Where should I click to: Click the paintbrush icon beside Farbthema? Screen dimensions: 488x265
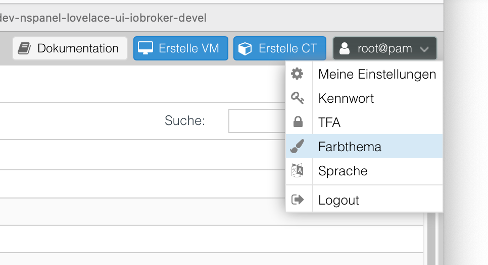(x=298, y=147)
